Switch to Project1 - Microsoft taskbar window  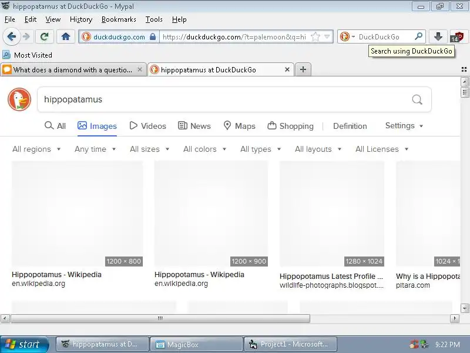click(291, 344)
